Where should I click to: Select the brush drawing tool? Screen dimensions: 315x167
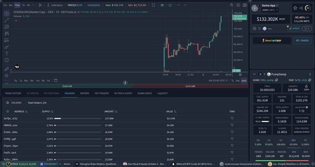(6, 47)
